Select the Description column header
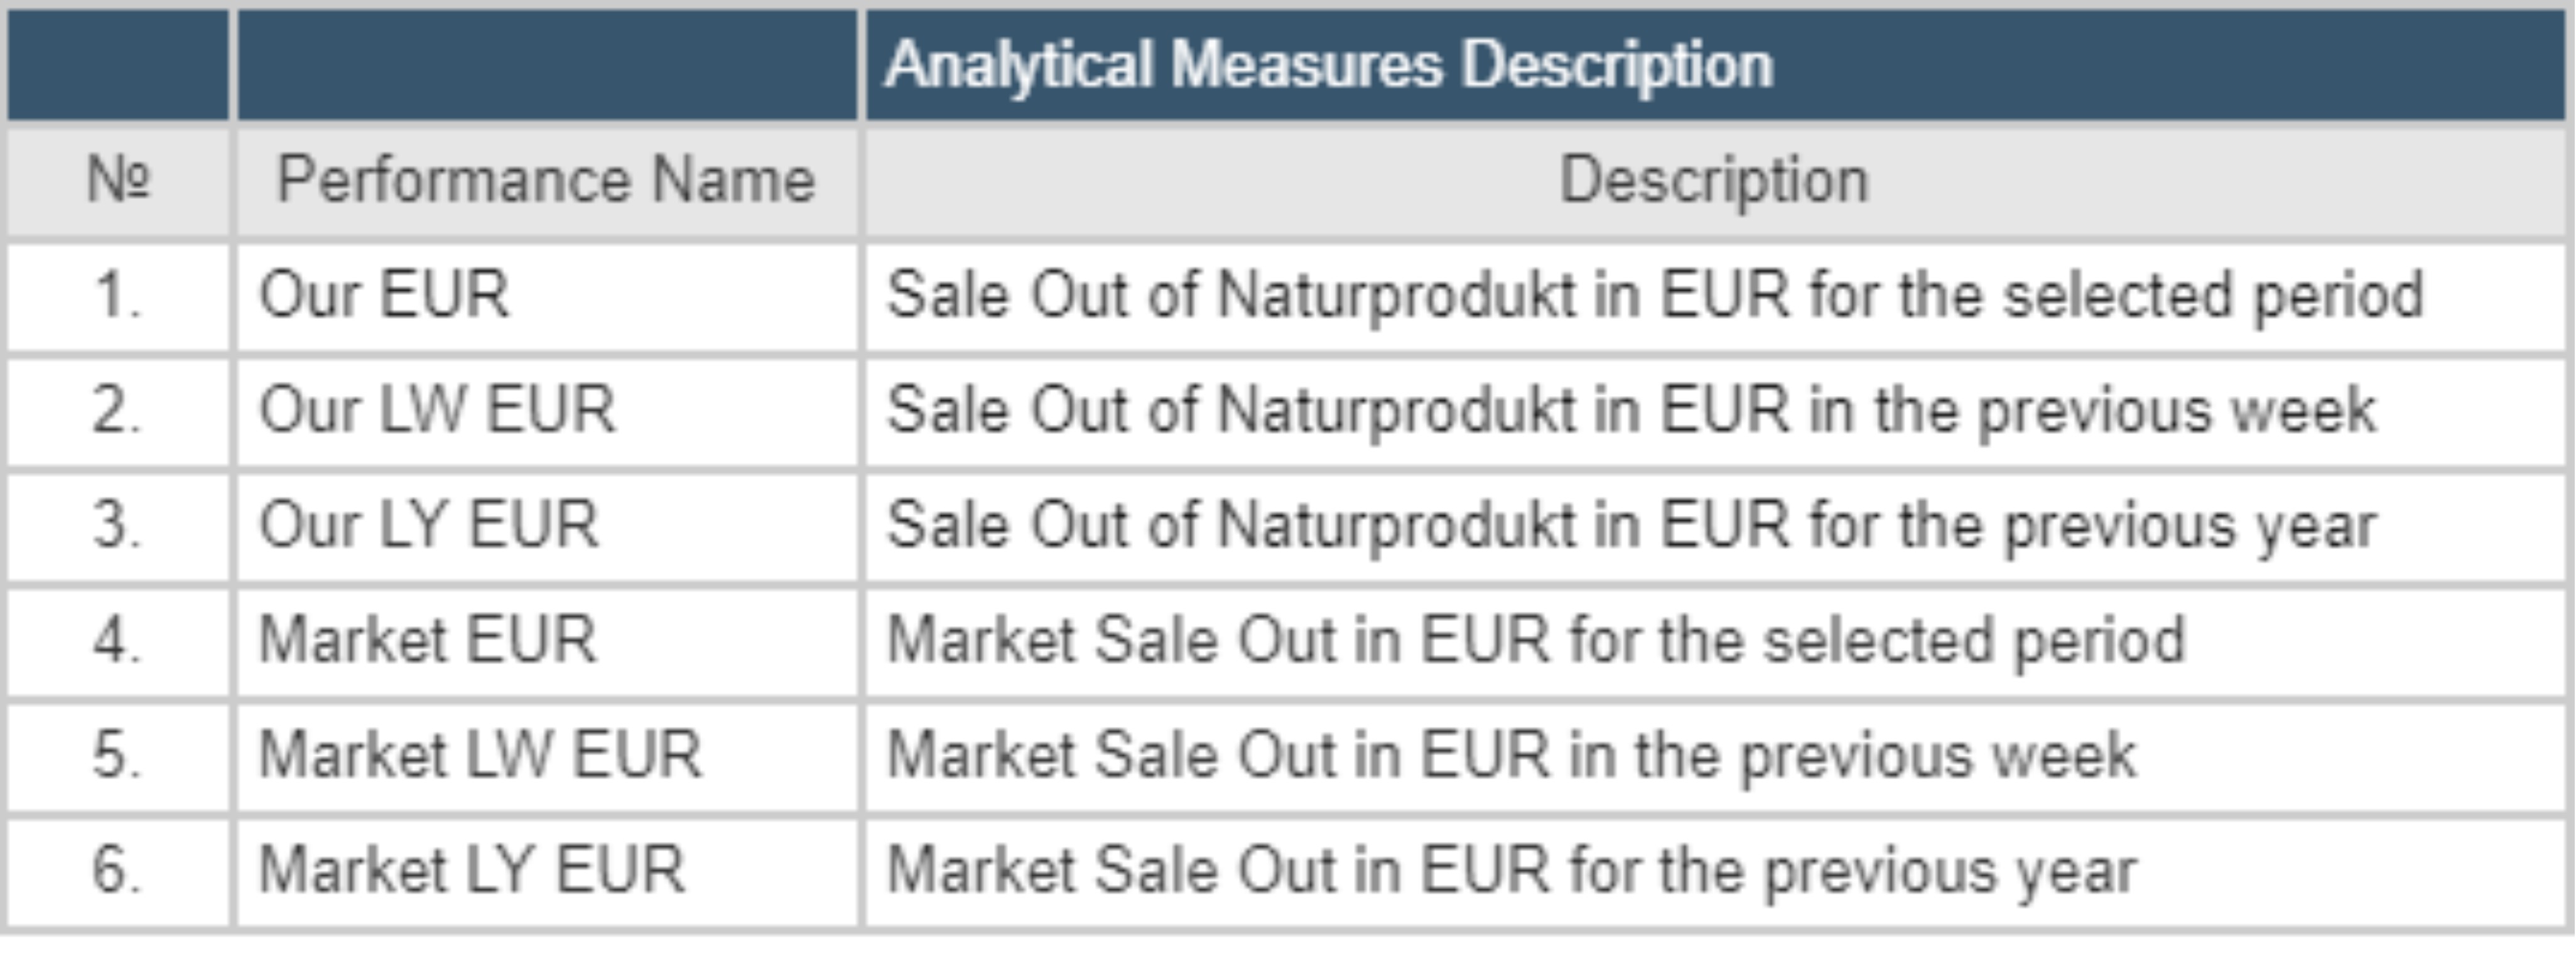 [x=1714, y=180]
